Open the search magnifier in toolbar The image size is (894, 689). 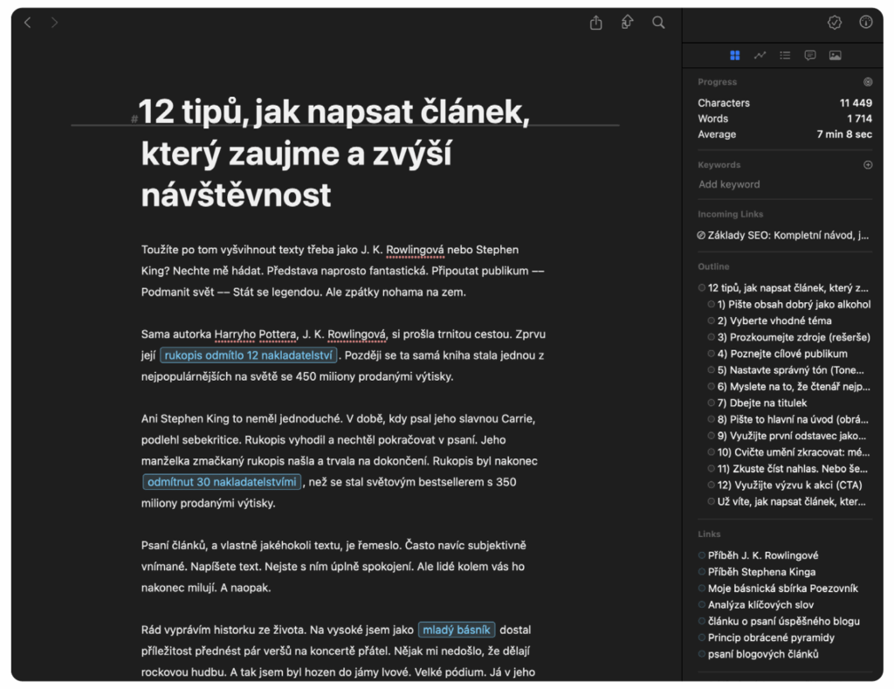(x=658, y=23)
